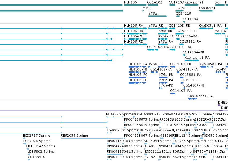Select the Ir76a-RB transcript
The width and height of the screenshot is (228, 161).
click(x=163, y=34)
